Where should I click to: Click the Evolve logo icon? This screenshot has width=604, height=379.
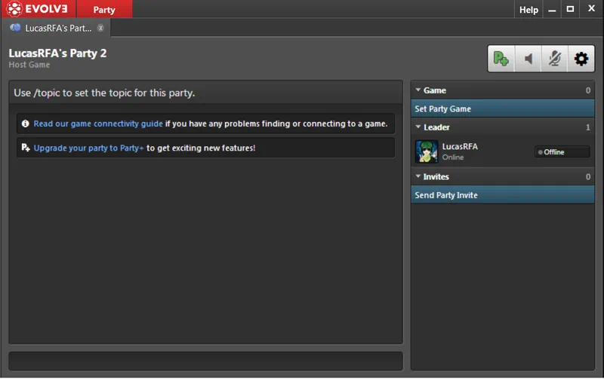click(14, 9)
